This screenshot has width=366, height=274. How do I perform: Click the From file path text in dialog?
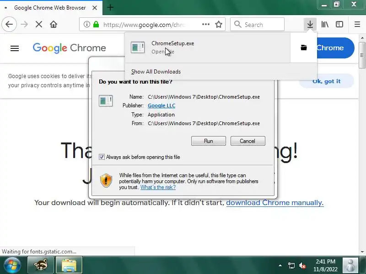pos(204,123)
